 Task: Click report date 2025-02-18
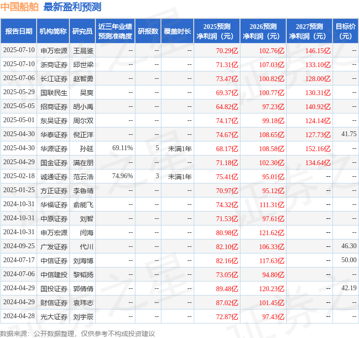pos(19,176)
